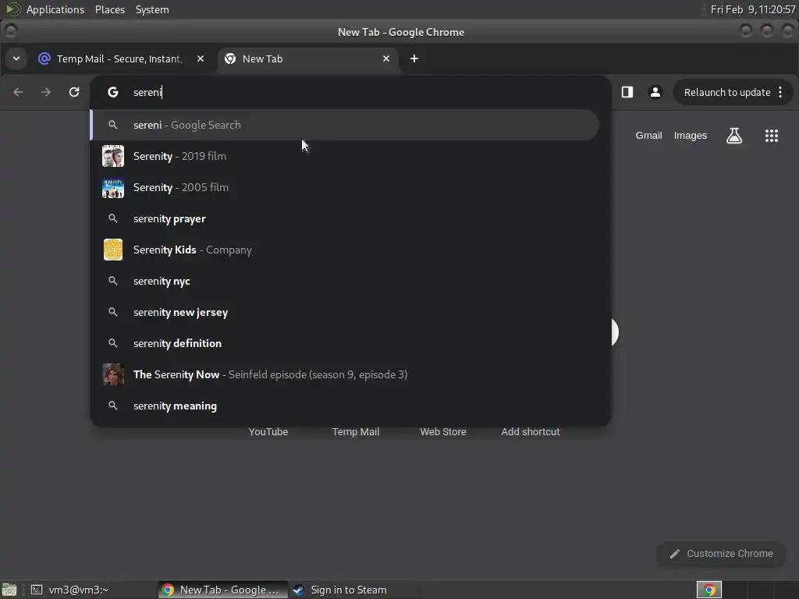Click the Serenity 2005 film thumbnail
The image size is (799, 599).
pyautogui.click(x=113, y=187)
